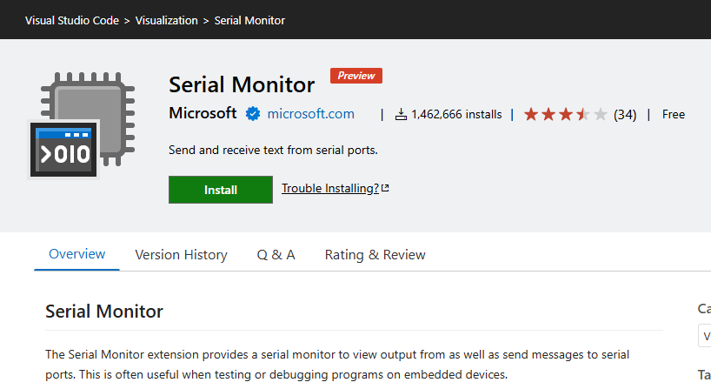Click the red Preview badge
Screen dimensions: 711x389
pyautogui.click(x=356, y=76)
